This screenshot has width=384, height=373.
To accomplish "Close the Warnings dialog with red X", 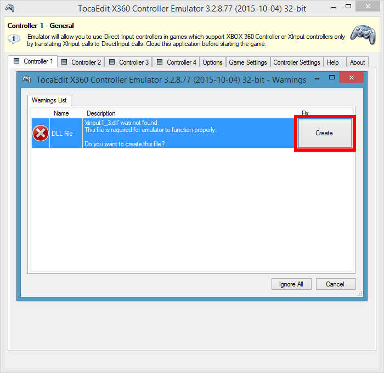I will click(x=352, y=78).
